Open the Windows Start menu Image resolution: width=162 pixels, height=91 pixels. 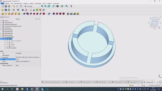tap(2, 89)
